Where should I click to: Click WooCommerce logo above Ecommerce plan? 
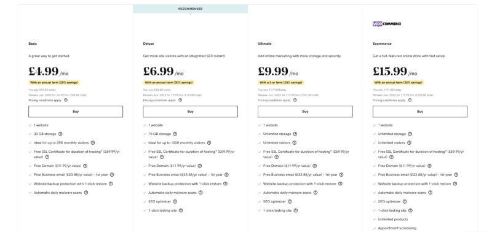pyautogui.click(x=387, y=24)
